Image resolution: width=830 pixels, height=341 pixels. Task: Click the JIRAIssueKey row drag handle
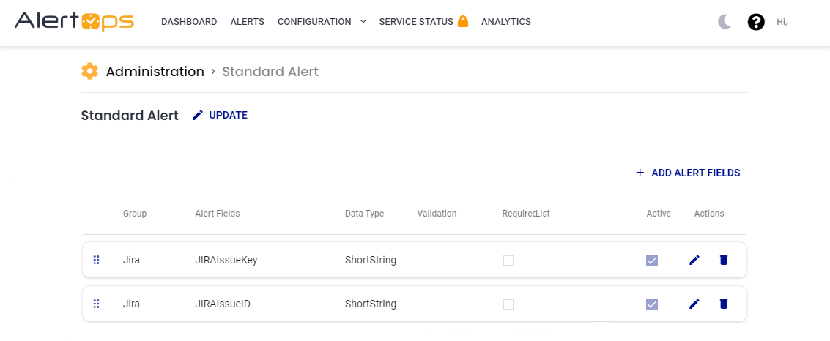point(96,260)
